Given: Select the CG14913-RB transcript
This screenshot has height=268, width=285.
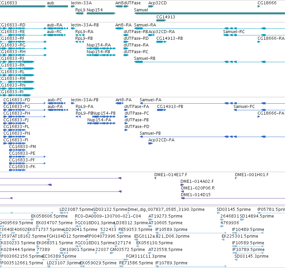Looking at the screenshot, I should click(x=169, y=38).
